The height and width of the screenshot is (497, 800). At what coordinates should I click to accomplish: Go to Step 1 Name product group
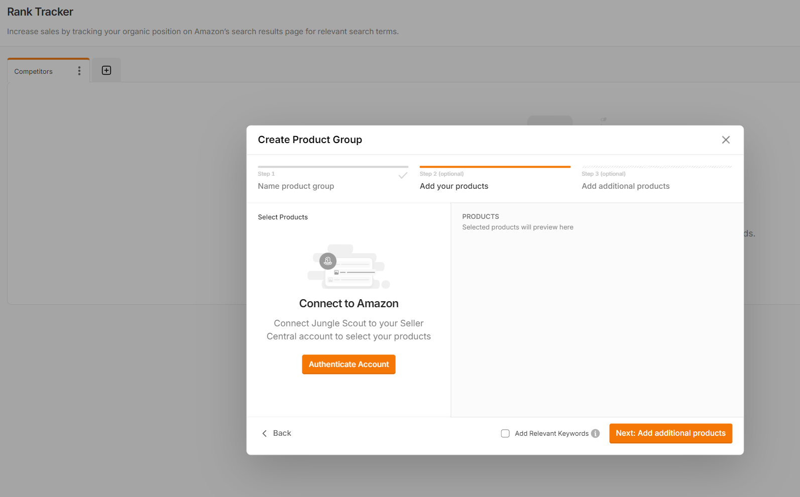click(333, 179)
